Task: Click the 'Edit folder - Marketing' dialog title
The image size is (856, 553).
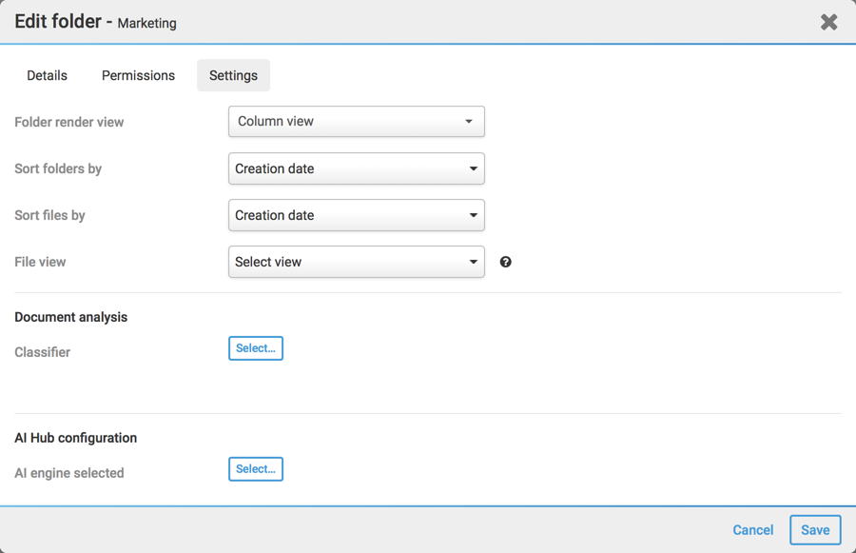Action: 95,22
